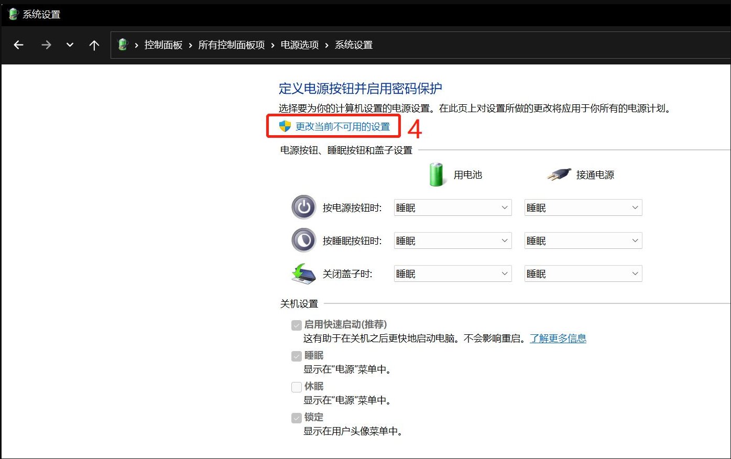Click the power button icon

(303, 206)
